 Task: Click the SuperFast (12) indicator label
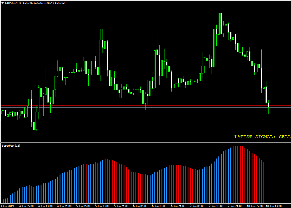(x=11, y=146)
